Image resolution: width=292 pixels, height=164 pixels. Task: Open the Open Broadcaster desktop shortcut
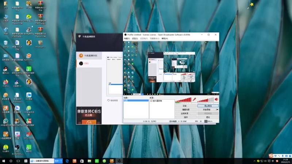(x=17, y=150)
